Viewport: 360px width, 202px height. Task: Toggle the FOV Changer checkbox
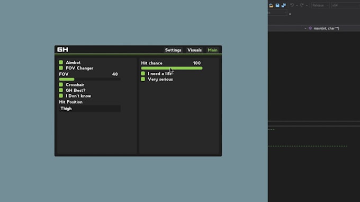pyautogui.click(x=61, y=68)
